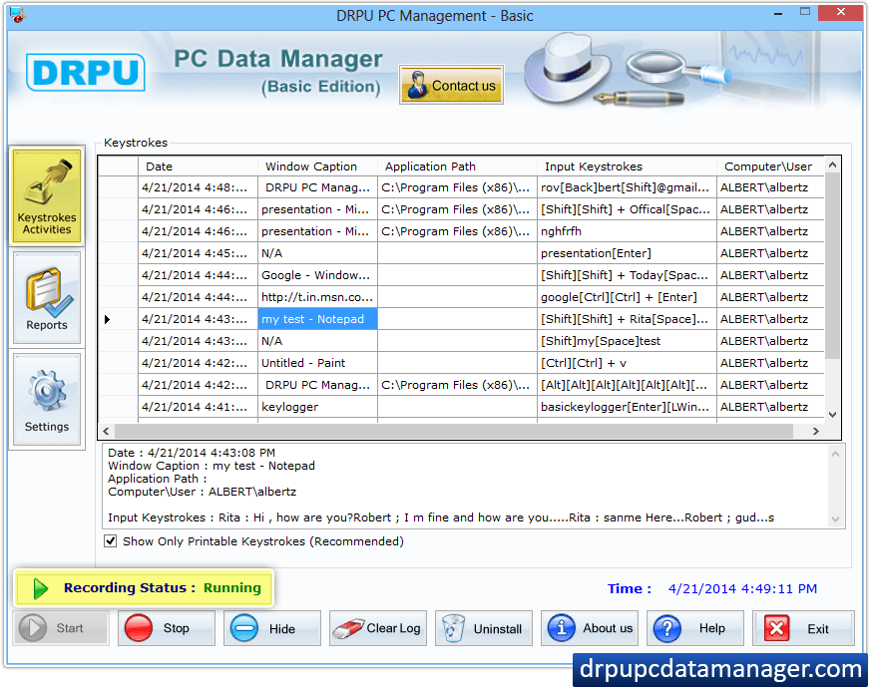Sort by Input Keystrokes column header
The image size is (869, 688).
coord(627,167)
